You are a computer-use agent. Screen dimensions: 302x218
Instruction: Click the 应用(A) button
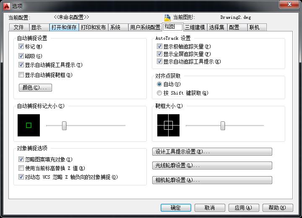[244, 208]
